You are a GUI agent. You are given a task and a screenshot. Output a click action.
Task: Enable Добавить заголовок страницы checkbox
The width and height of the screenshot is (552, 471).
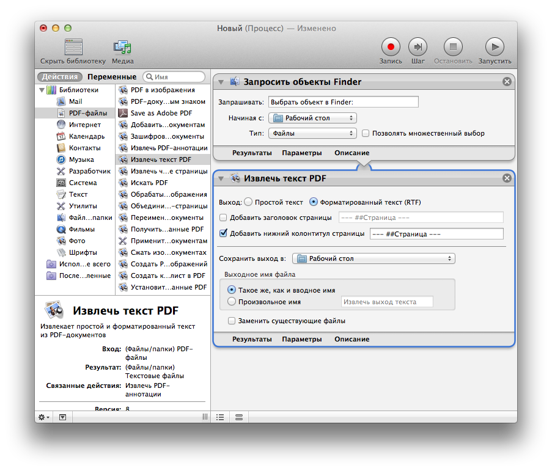[223, 217]
